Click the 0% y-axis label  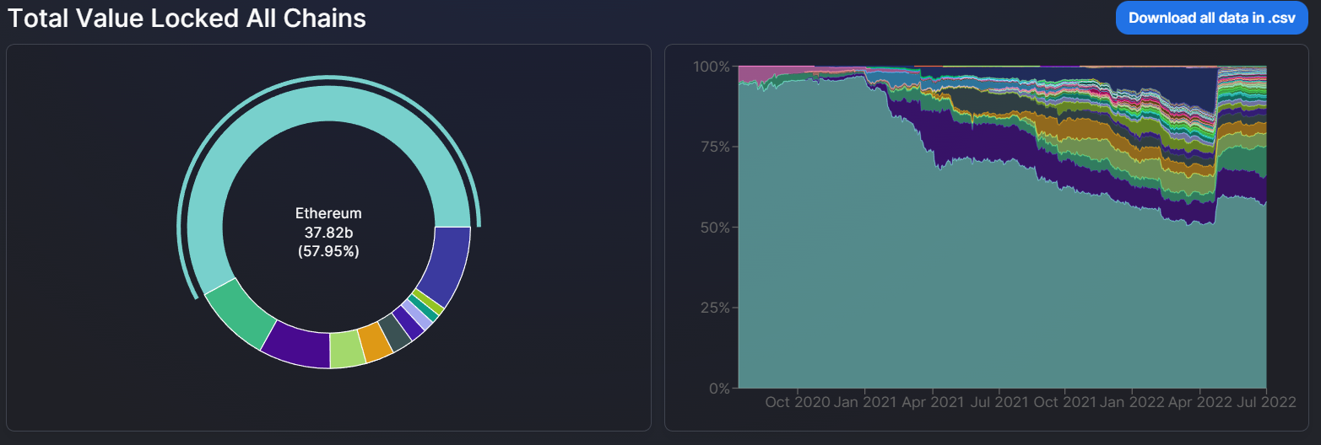[718, 389]
